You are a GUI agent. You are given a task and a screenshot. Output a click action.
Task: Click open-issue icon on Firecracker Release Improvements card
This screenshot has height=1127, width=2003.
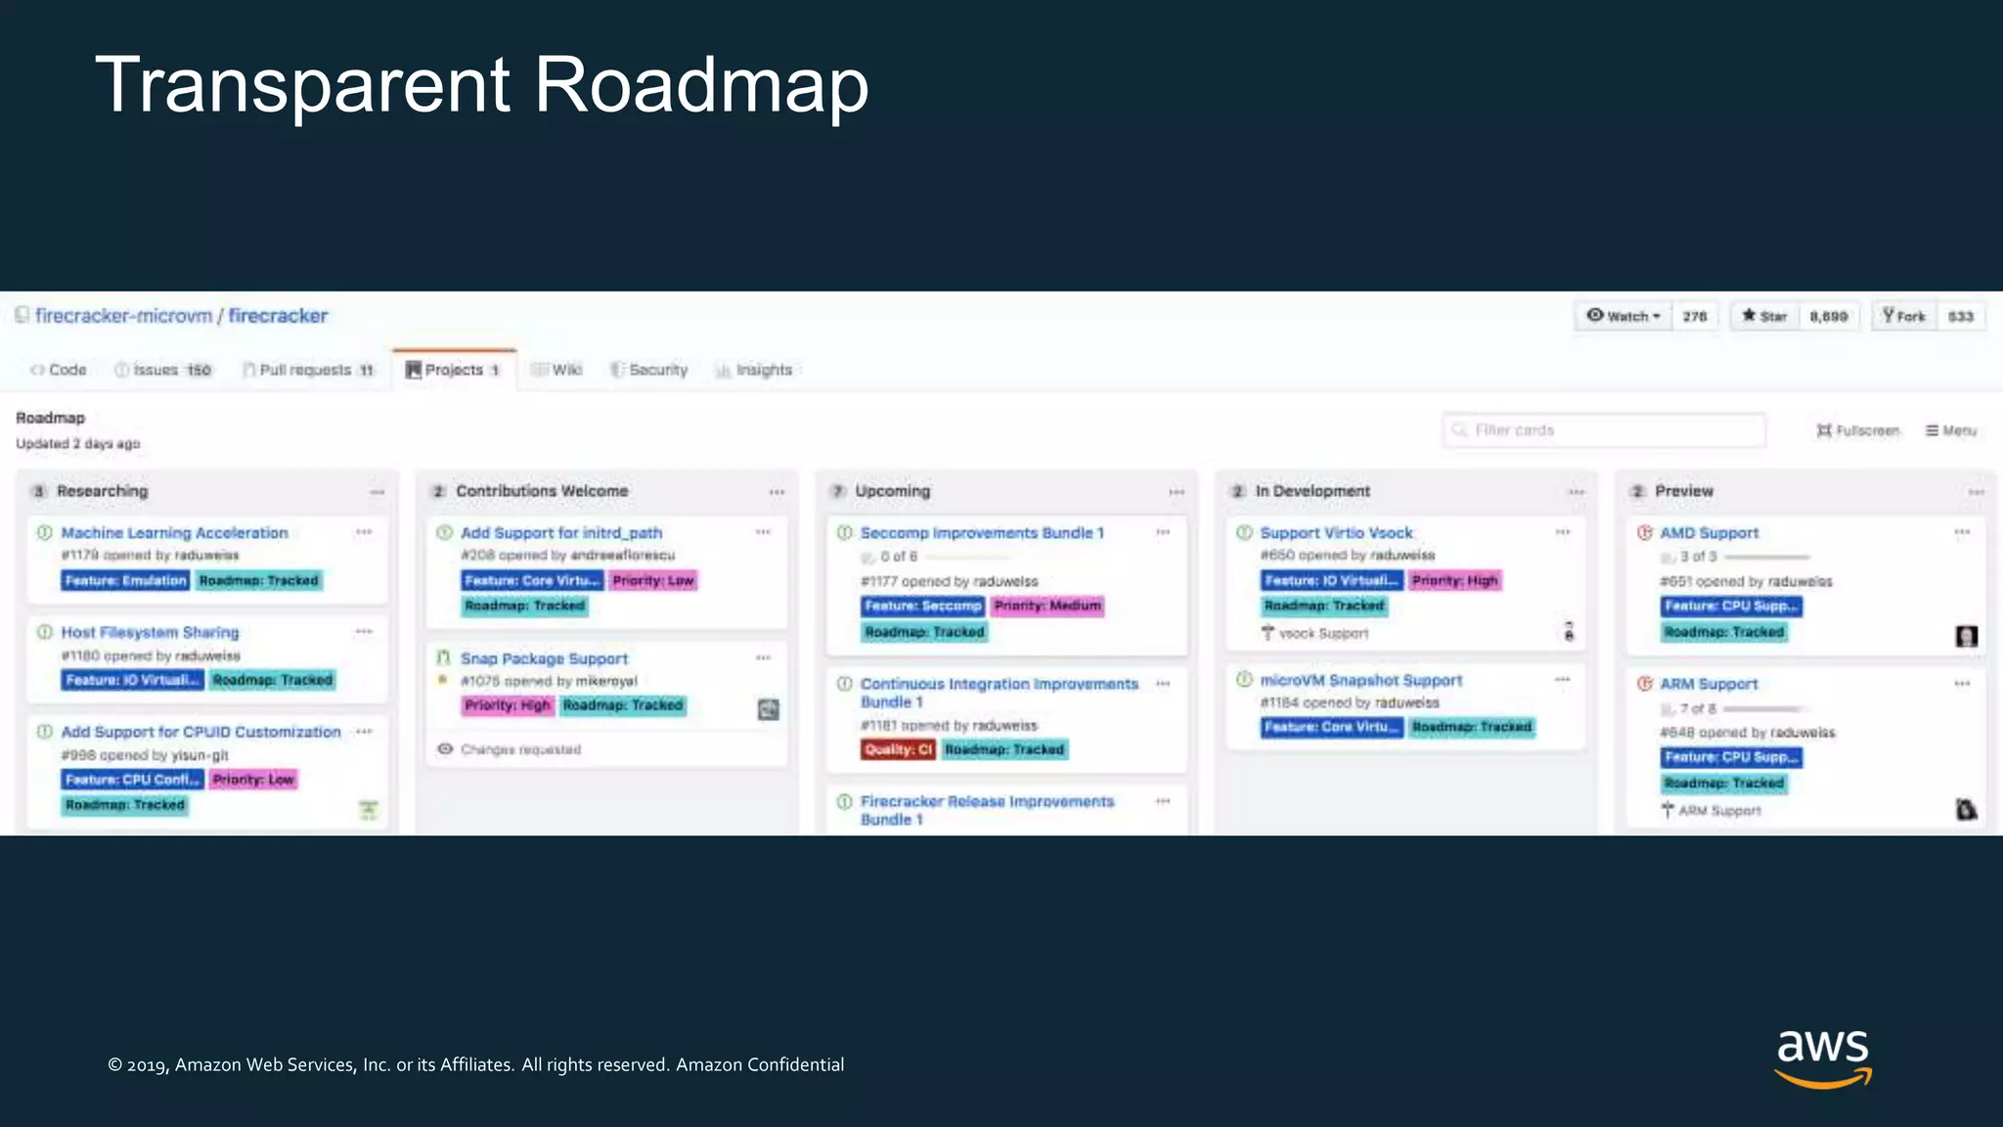[x=844, y=801]
